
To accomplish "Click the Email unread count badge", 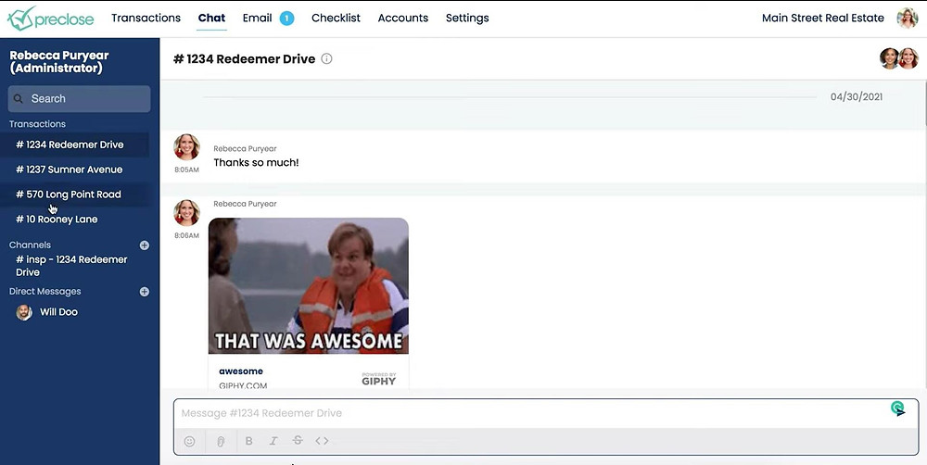I will pyautogui.click(x=286, y=19).
